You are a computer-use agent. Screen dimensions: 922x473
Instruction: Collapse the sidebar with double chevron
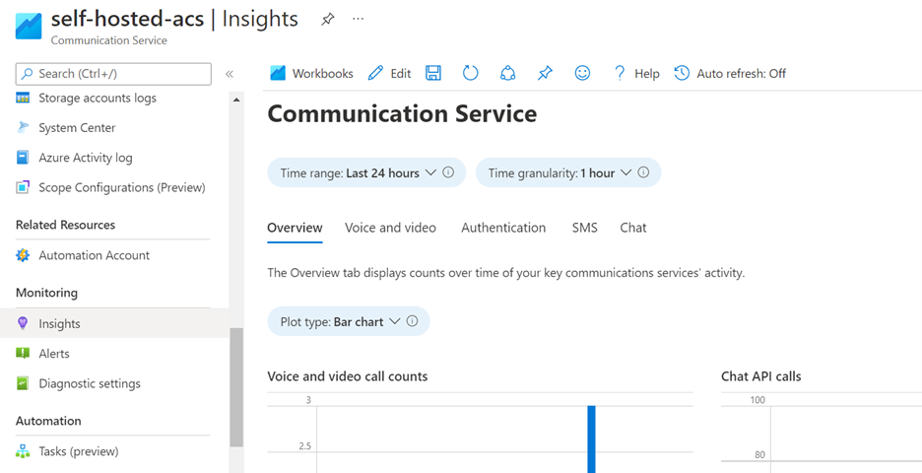coord(230,74)
